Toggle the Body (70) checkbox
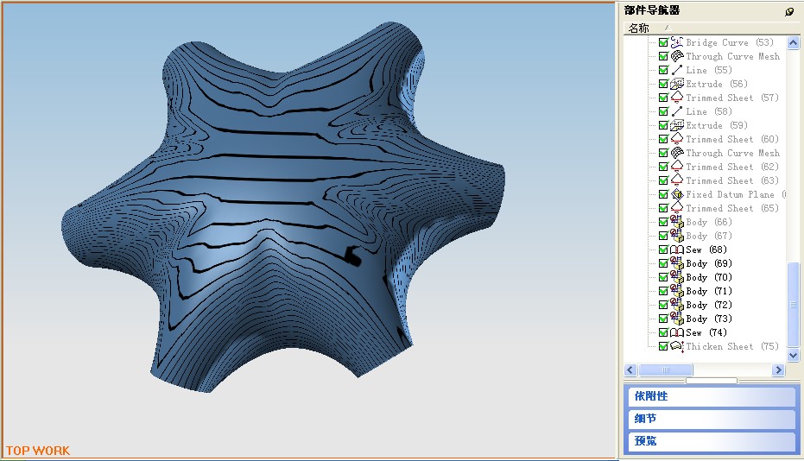The image size is (804, 461). pos(663,277)
